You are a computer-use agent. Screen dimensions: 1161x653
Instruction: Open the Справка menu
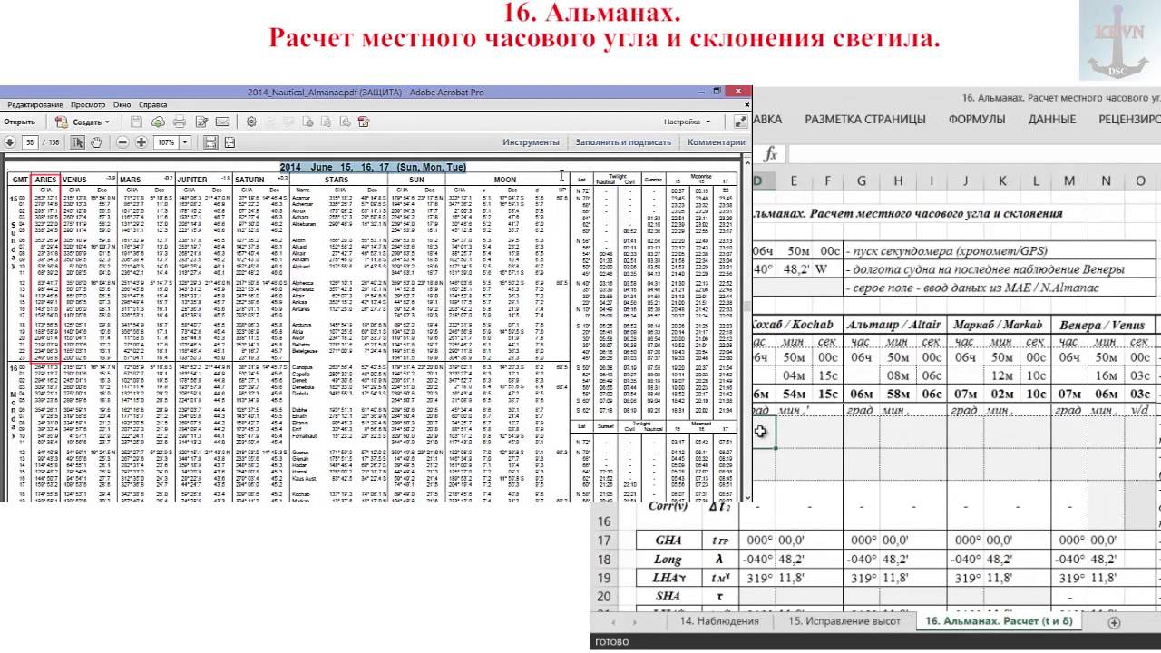(x=153, y=105)
